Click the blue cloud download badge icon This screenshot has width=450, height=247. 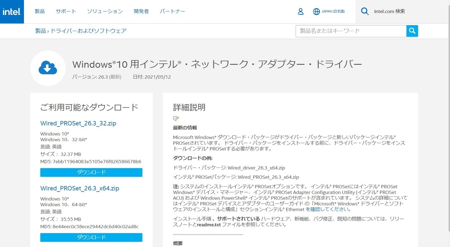coord(48,67)
